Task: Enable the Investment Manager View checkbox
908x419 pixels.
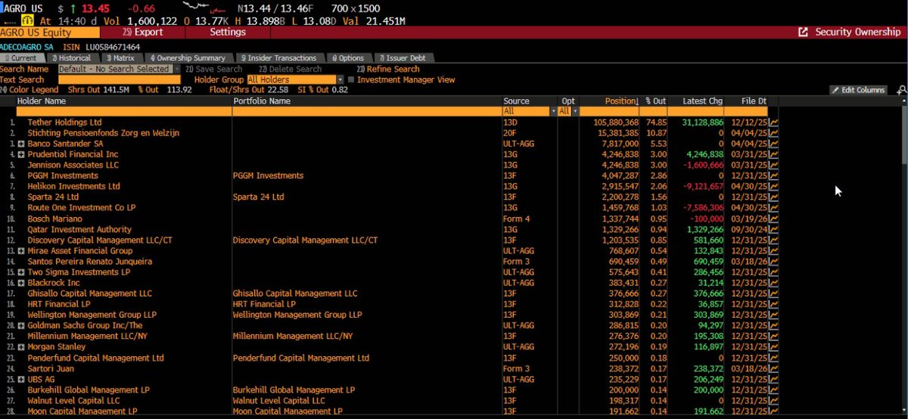Action: (351, 79)
